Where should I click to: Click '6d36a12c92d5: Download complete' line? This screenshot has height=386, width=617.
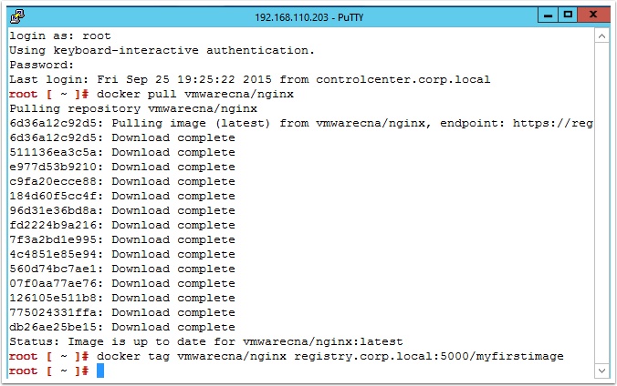tap(122, 137)
